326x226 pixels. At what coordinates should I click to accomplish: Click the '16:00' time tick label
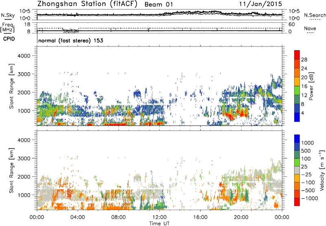(x=200, y=217)
